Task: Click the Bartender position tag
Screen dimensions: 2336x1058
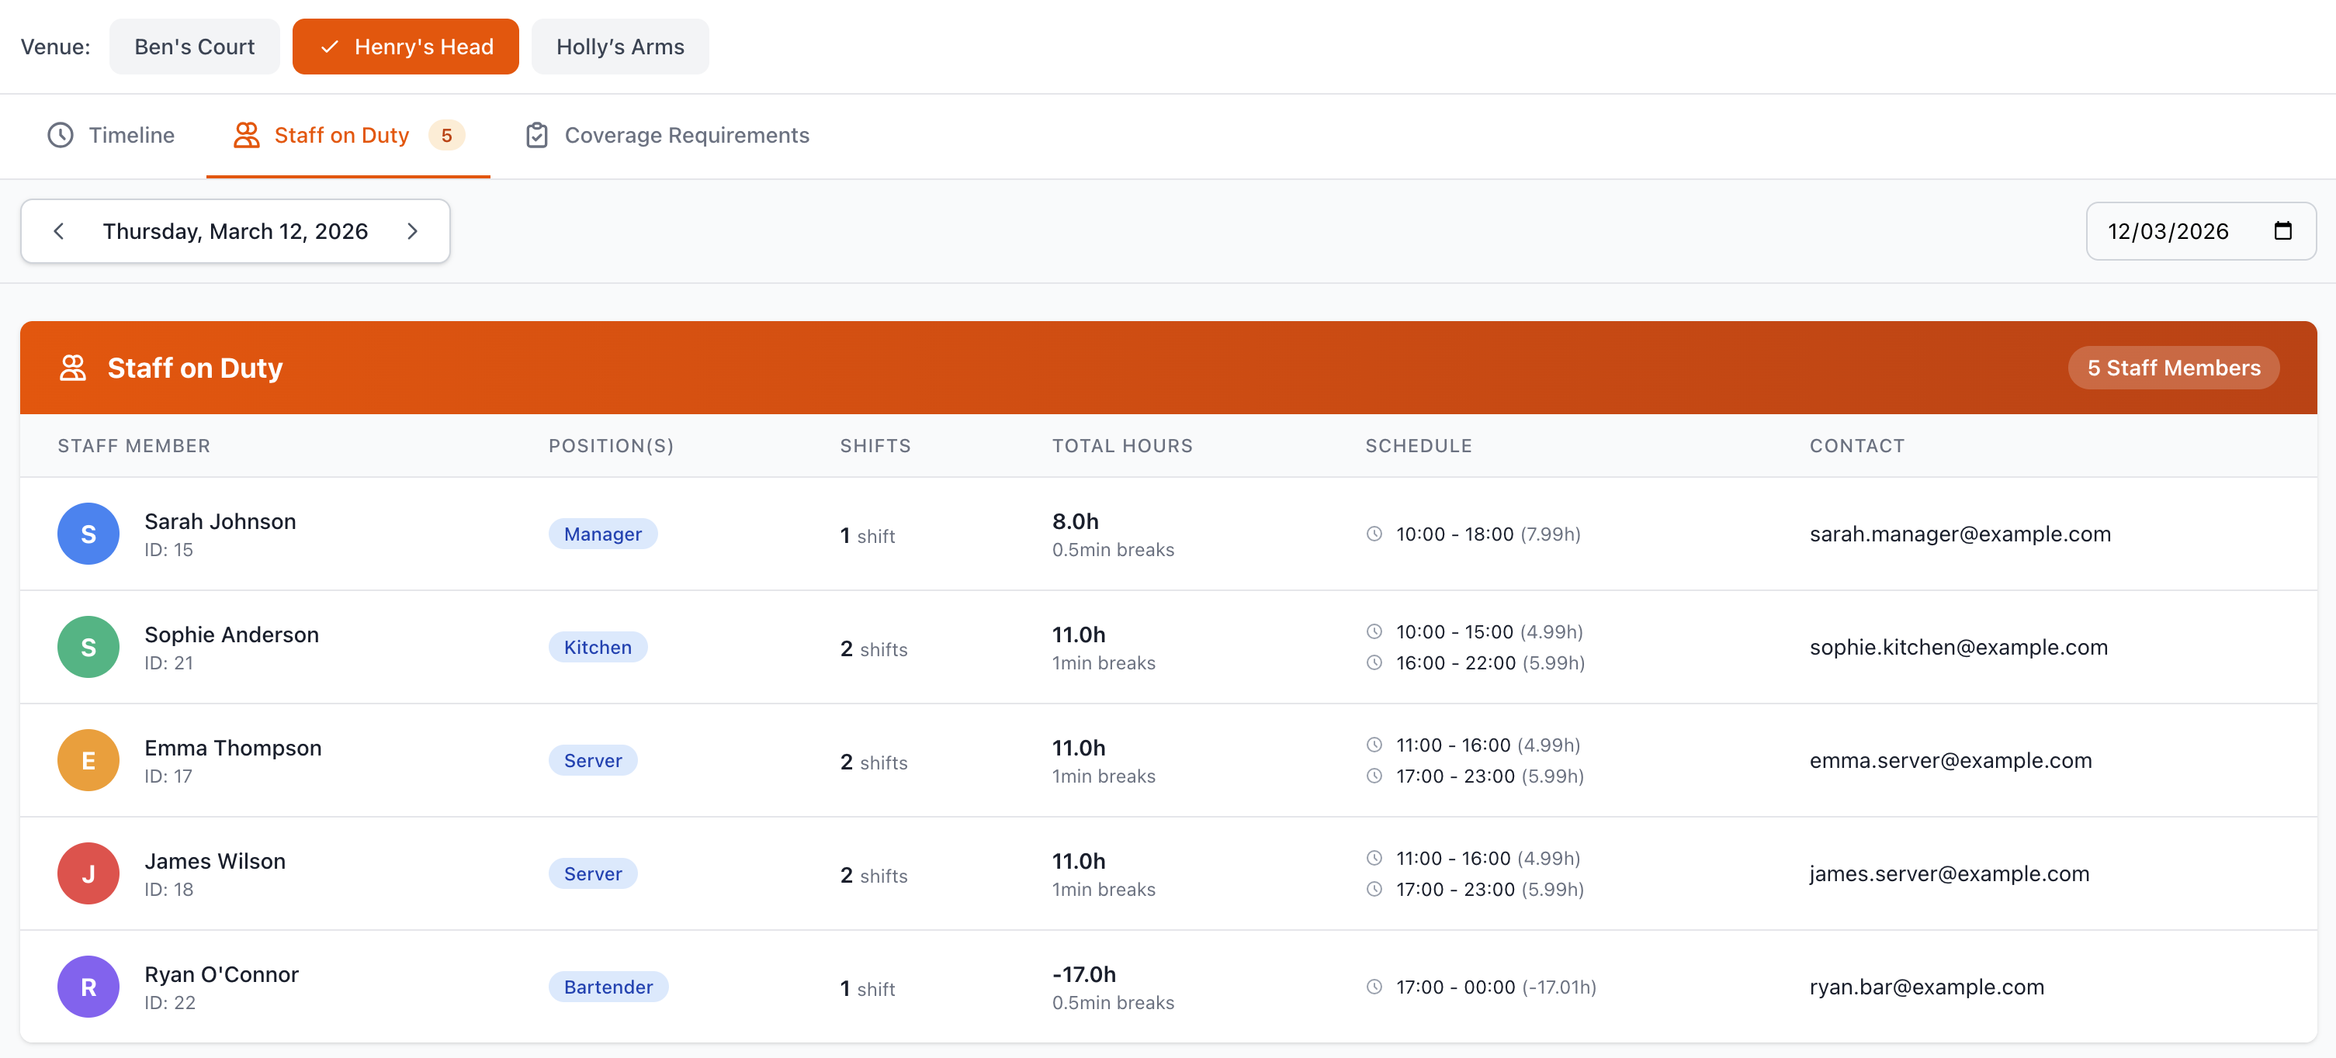Action: click(608, 987)
